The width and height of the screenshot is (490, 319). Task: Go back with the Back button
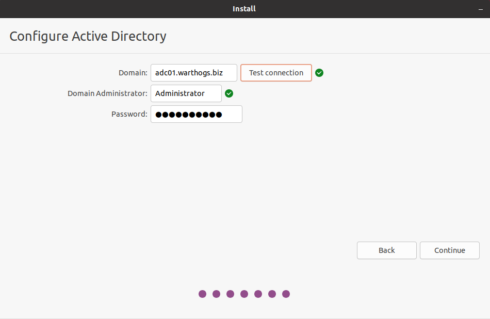[386, 250]
